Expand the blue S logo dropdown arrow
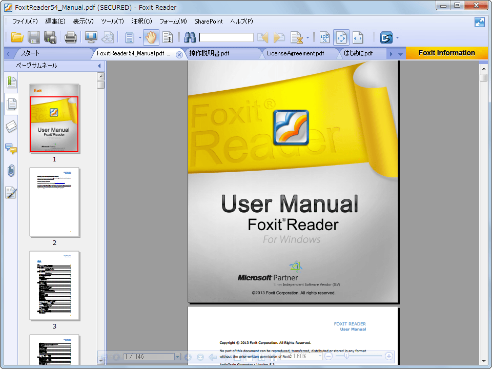 pyautogui.click(x=397, y=37)
